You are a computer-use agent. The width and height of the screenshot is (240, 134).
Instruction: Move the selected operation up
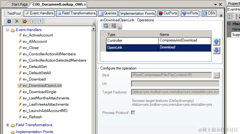pyautogui.click(x=216, y=42)
